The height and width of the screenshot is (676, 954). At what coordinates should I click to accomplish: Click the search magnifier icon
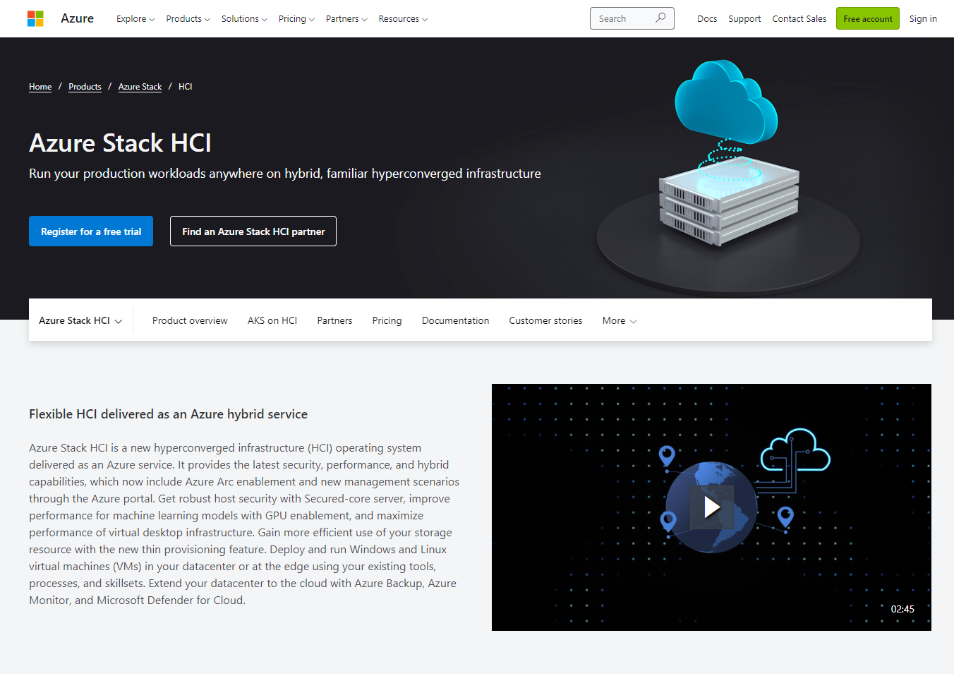[x=660, y=18]
